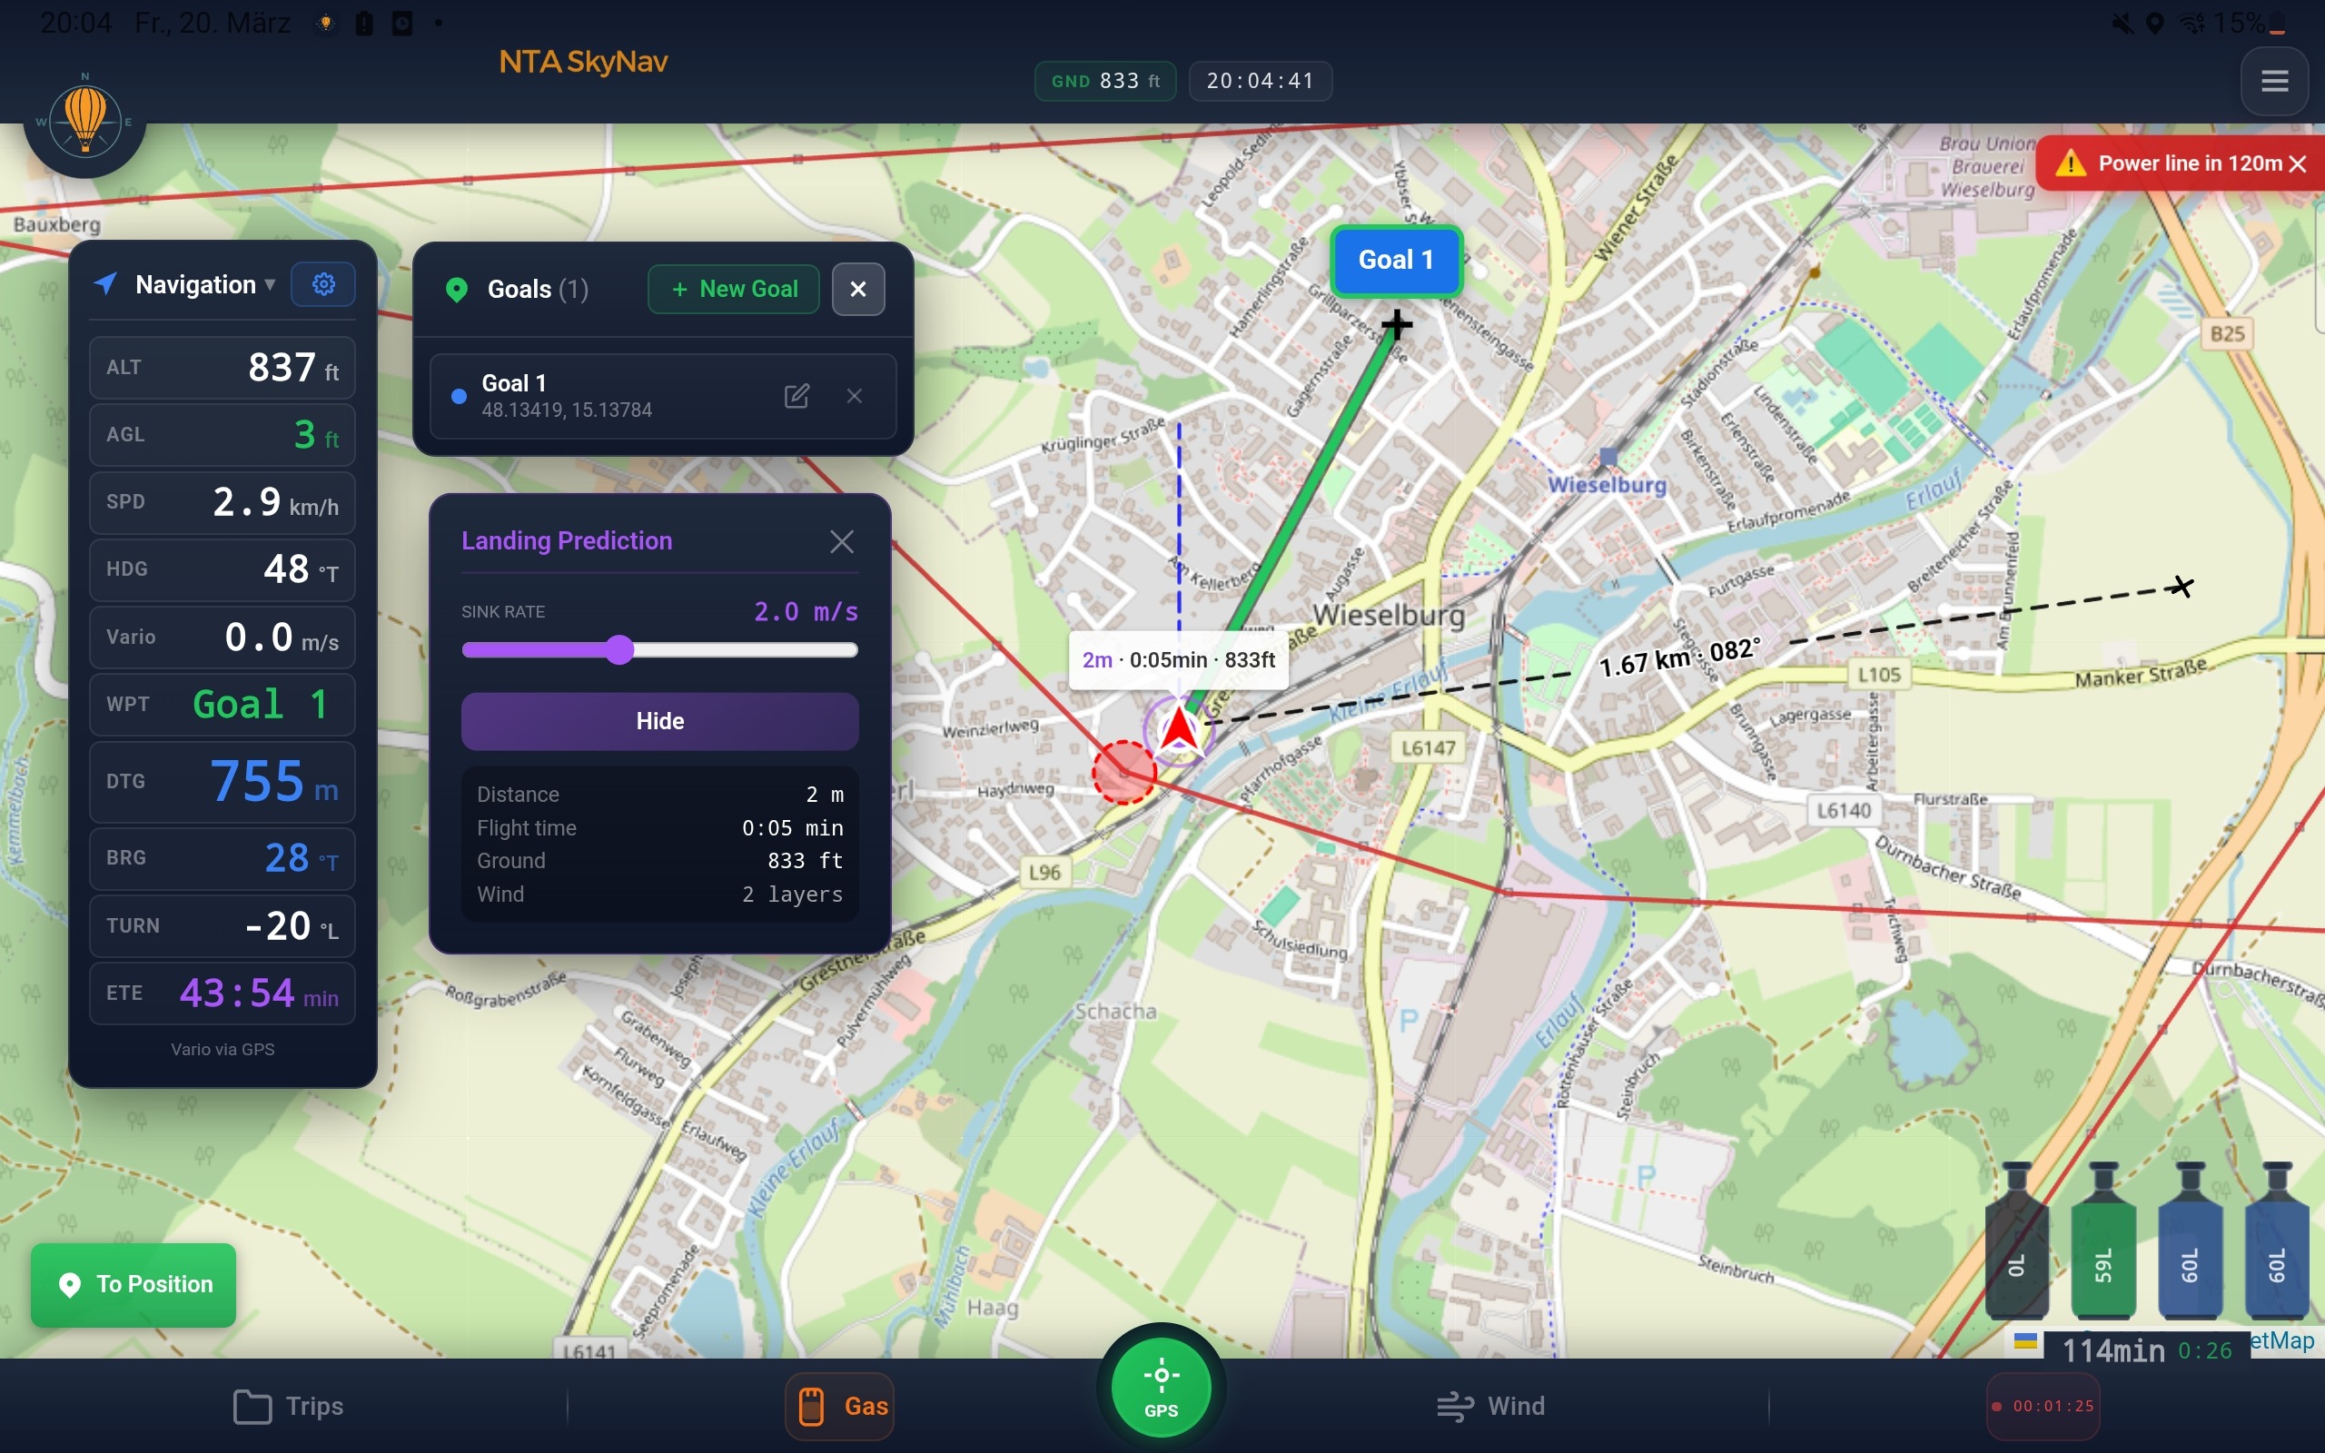The image size is (2325, 1453).
Task: Hide the landing prediction
Action: click(x=660, y=722)
